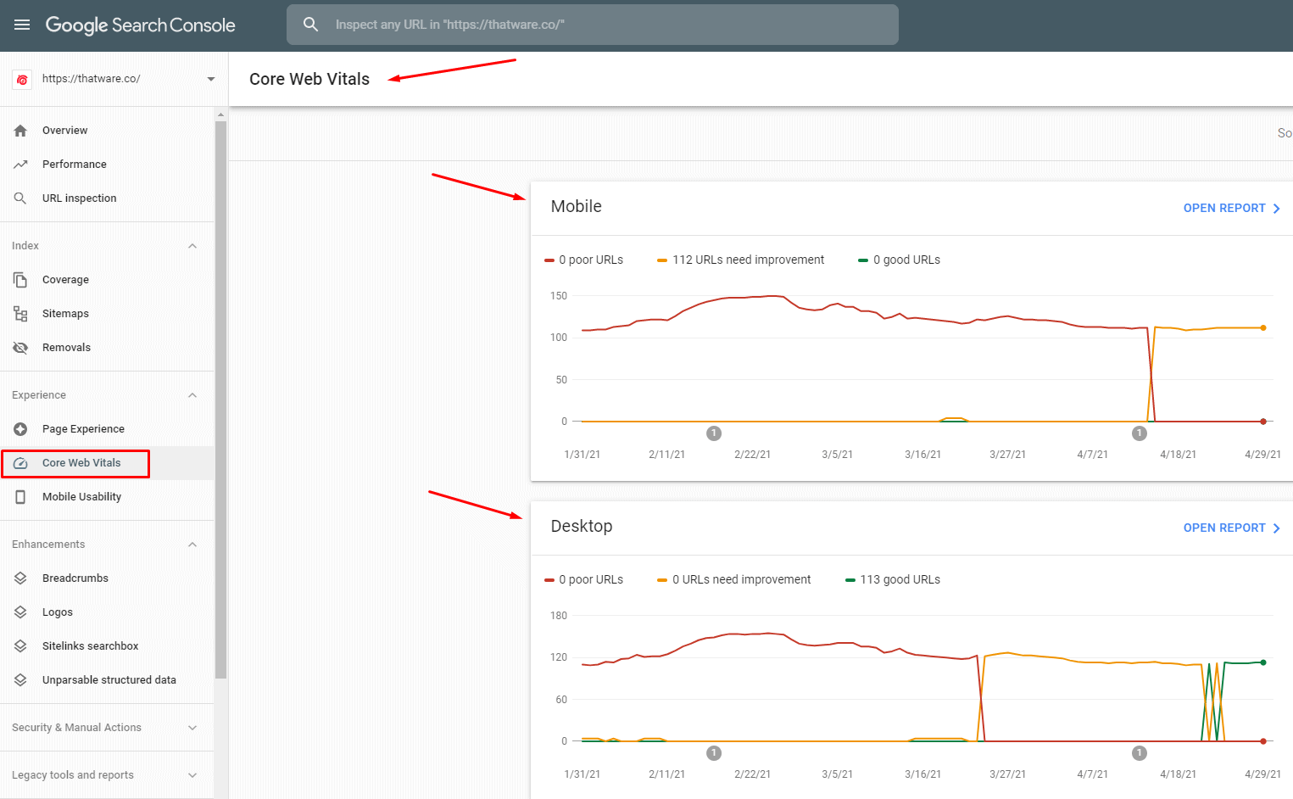
Task: Open the Page Experience report
Action: [x=107, y=429]
